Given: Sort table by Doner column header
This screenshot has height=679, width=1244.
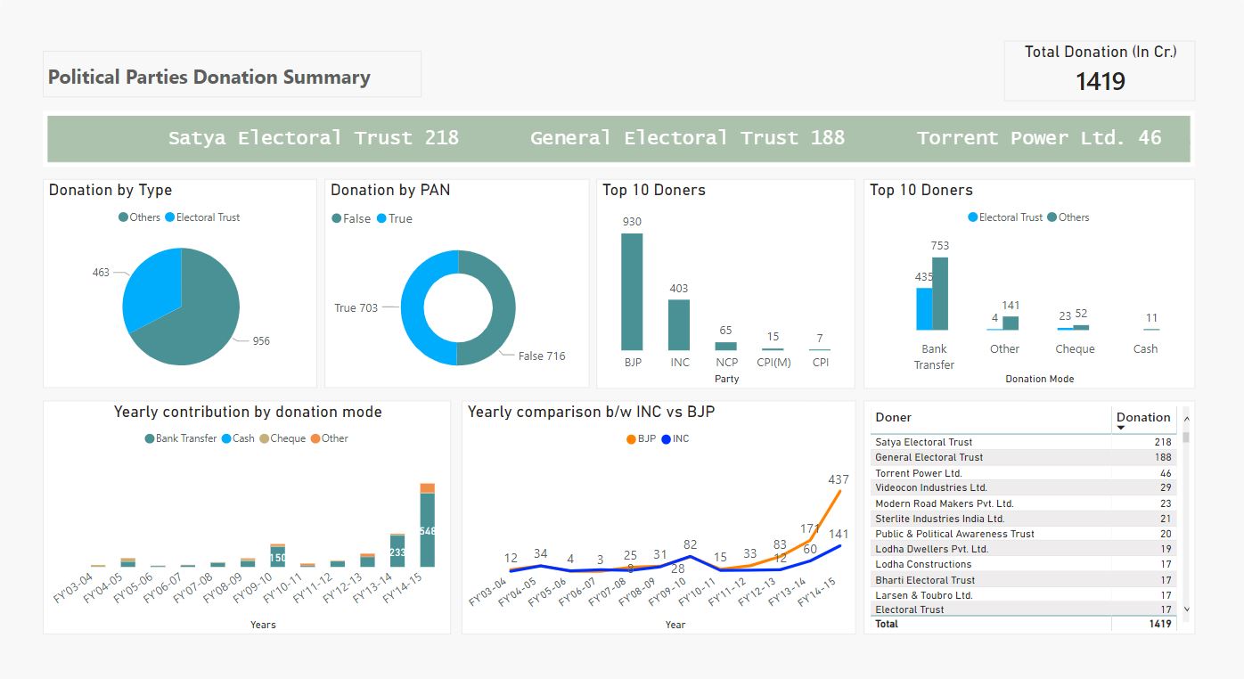Looking at the screenshot, I should pos(894,417).
